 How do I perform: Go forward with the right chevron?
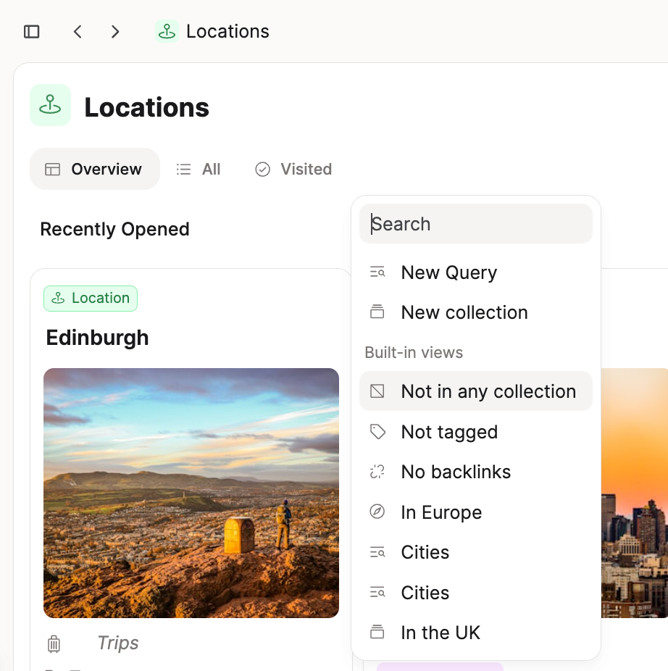[x=114, y=32]
